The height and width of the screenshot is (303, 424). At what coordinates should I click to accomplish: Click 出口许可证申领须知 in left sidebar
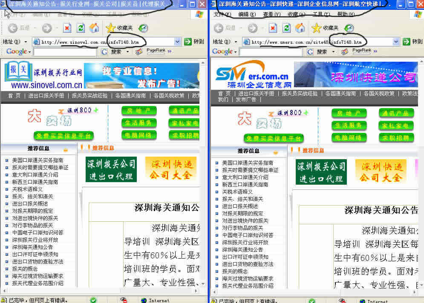click(x=35, y=254)
